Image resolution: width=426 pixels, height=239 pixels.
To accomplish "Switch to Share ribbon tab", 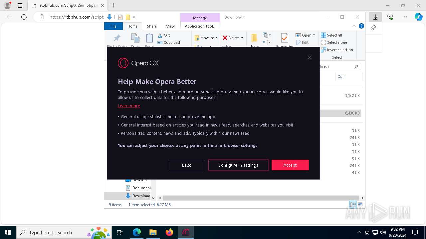I will pos(152,26).
